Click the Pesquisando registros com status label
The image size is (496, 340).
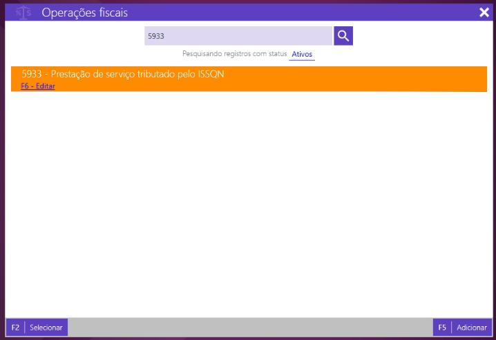click(234, 54)
